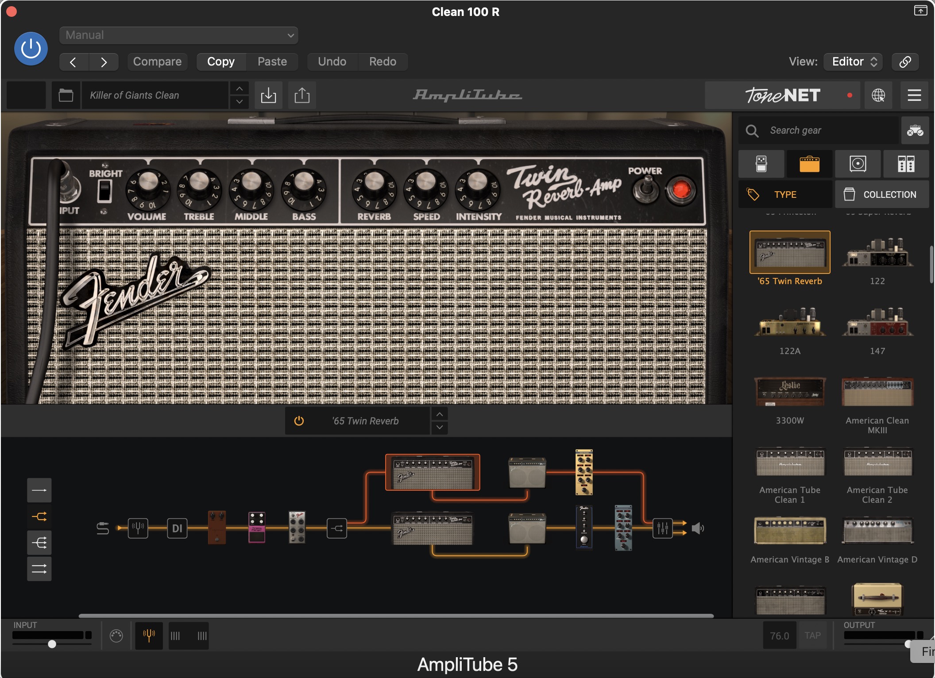Screen dimensions: 935x678
Task: Select the single serial chain routing icon
Action: [x=39, y=490]
